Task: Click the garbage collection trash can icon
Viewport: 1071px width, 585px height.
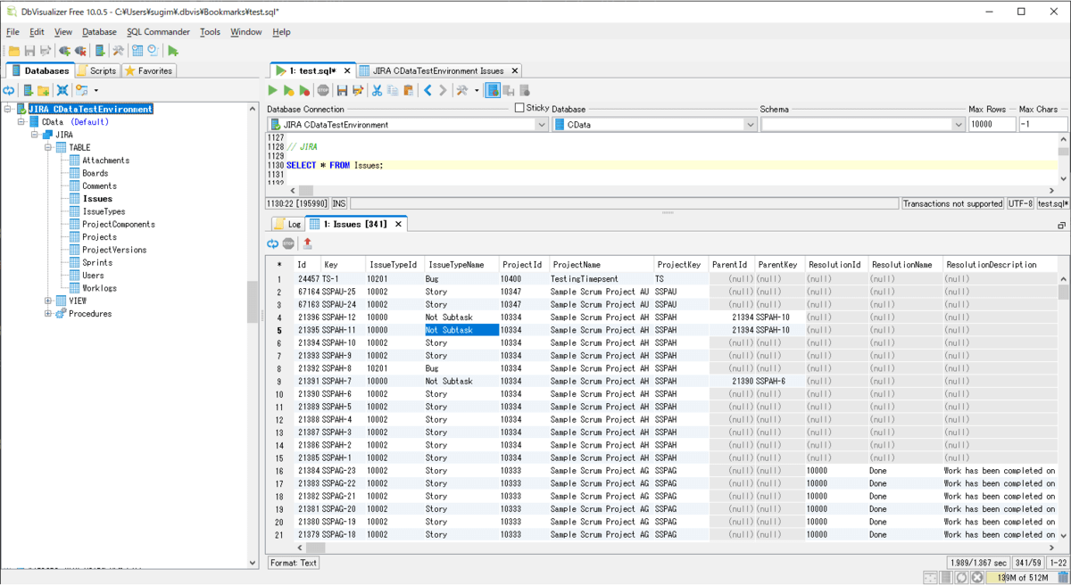Action: click(1063, 578)
